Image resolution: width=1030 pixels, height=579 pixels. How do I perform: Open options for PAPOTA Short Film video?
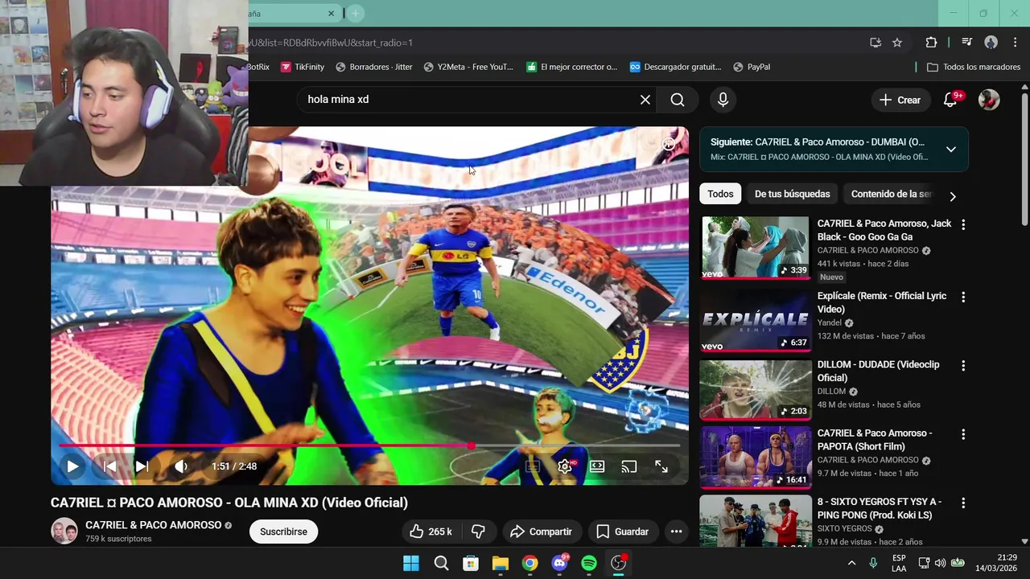963,434
